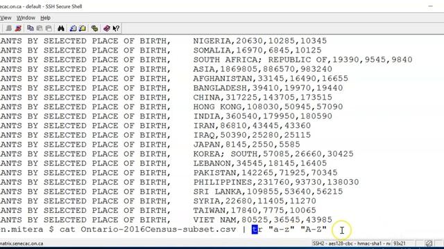
Task: Click the KOREA; SOUTH,57085,26660,30425 line
Action: tap(273, 154)
